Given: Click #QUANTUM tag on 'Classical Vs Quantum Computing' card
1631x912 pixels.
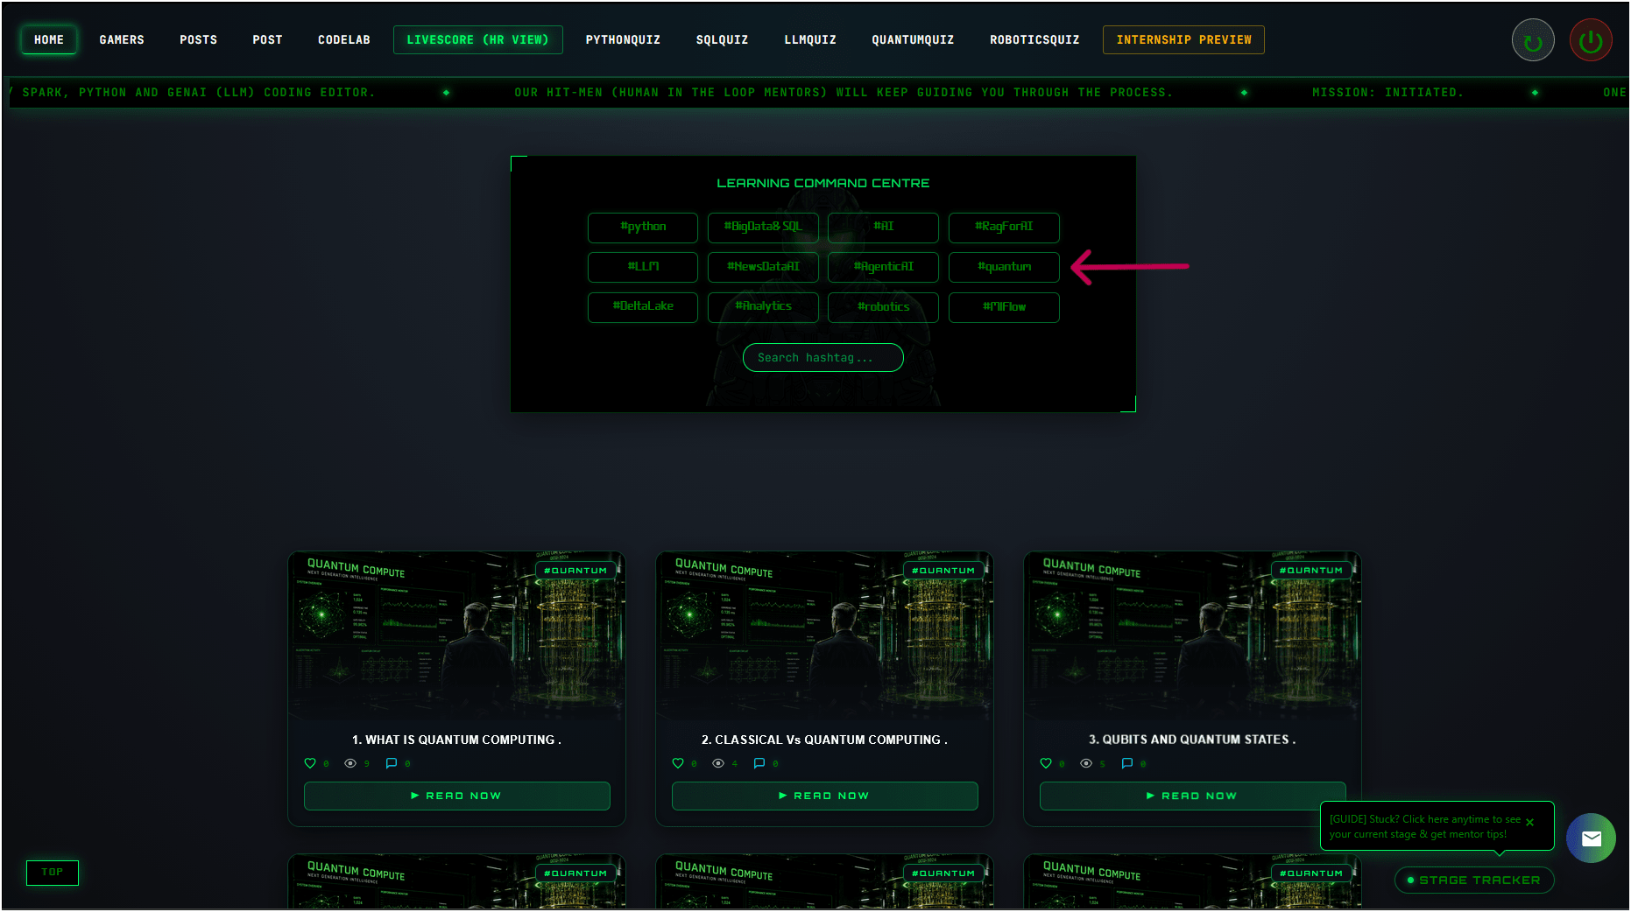Looking at the screenshot, I should tap(943, 571).
